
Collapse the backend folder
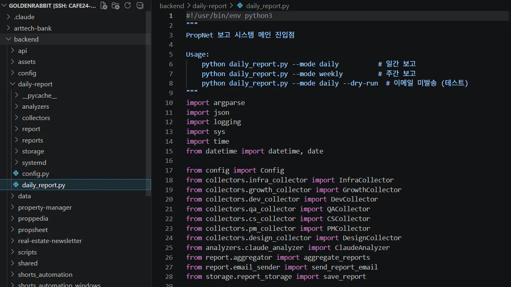tap(9, 39)
